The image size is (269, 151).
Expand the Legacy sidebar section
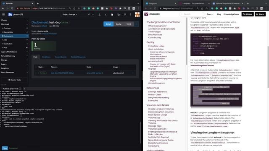pos(27,64)
